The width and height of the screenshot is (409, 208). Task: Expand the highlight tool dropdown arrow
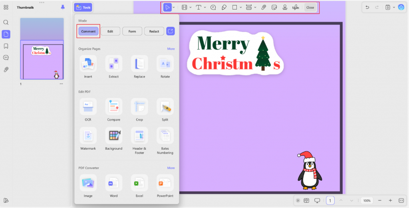coord(191,8)
